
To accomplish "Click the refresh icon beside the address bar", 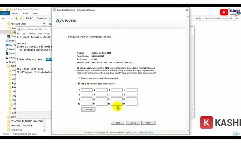I will coord(200,18).
